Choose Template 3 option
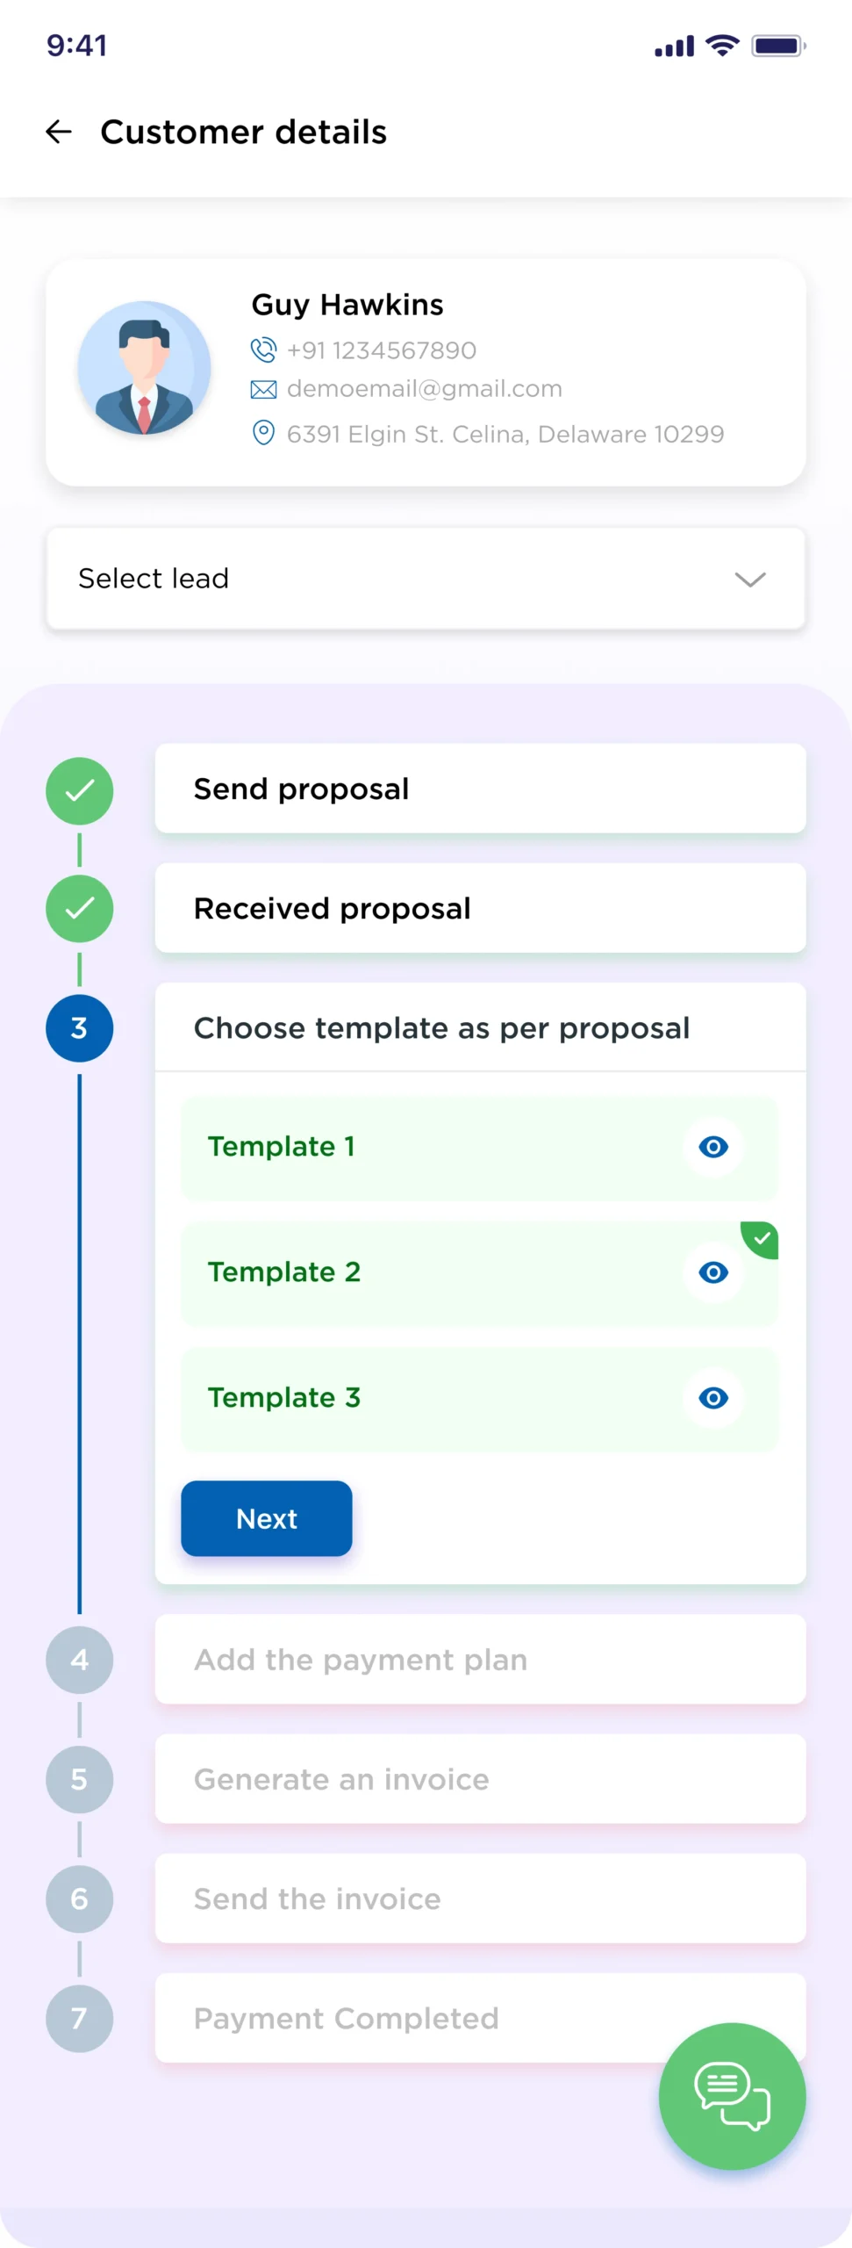 point(479,1398)
